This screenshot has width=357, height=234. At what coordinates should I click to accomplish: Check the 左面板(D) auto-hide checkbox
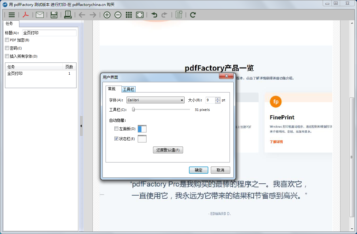(x=116, y=128)
